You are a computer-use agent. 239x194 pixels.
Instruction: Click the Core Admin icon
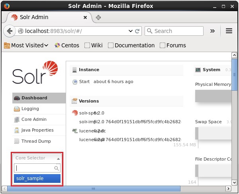click(x=17, y=120)
